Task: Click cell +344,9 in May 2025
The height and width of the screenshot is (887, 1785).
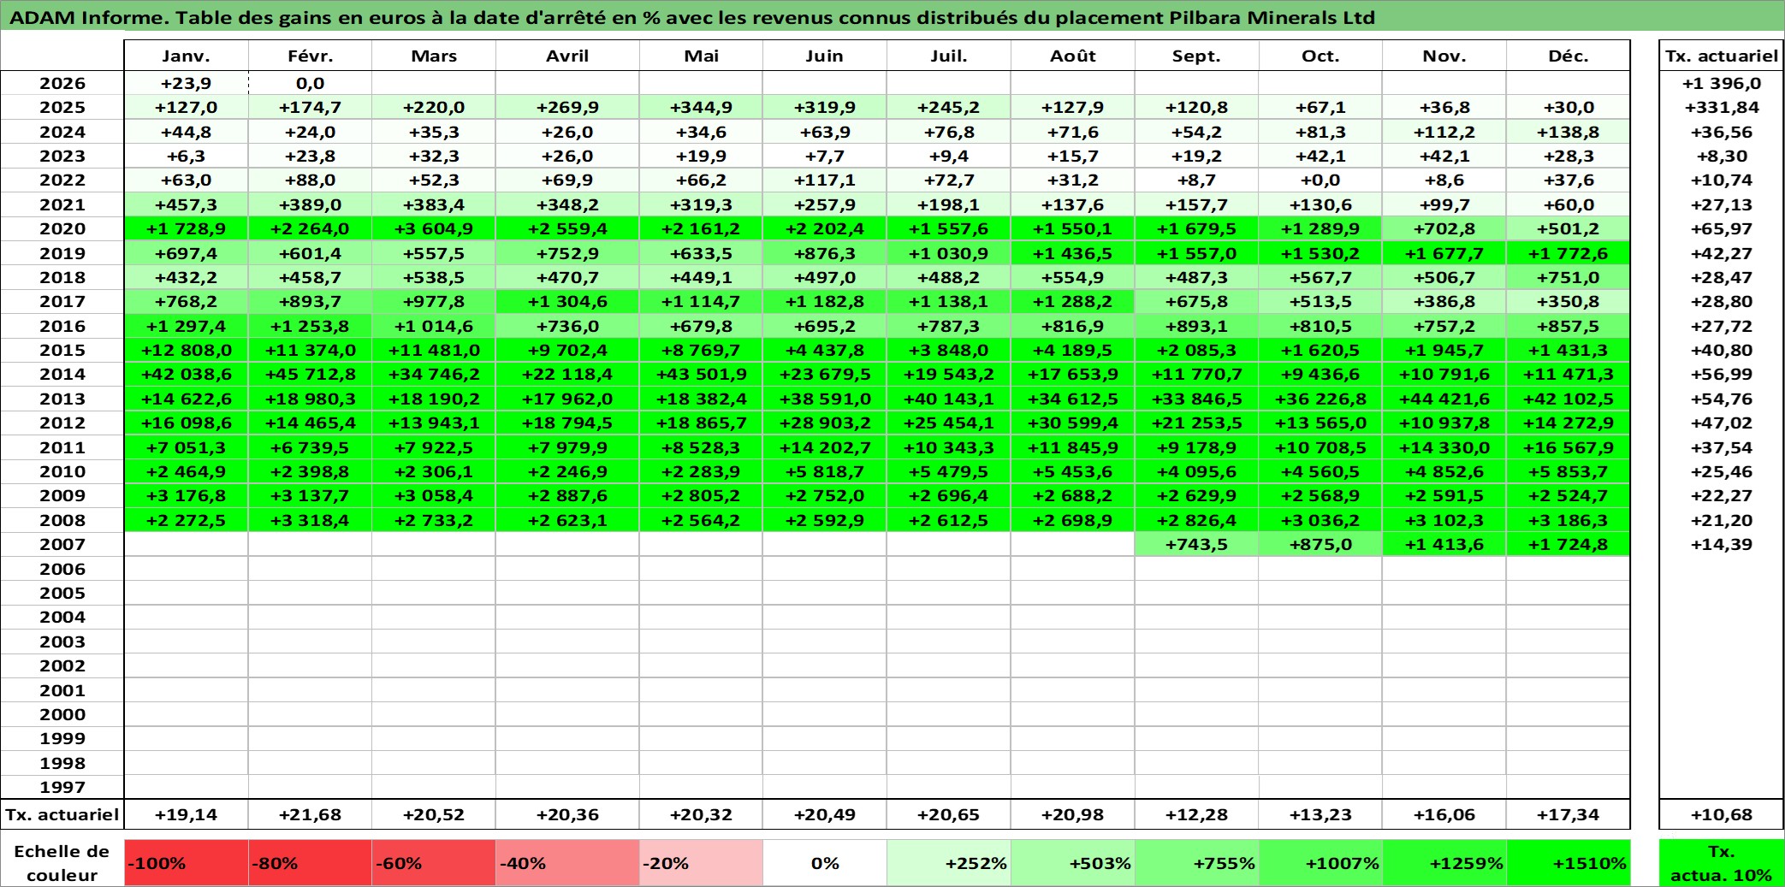Action: [701, 107]
